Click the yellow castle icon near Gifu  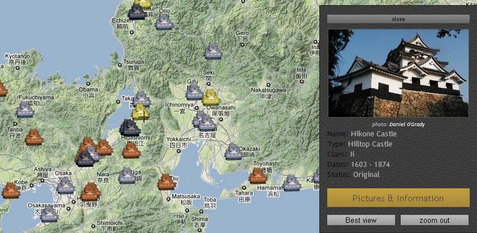tap(211, 97)
